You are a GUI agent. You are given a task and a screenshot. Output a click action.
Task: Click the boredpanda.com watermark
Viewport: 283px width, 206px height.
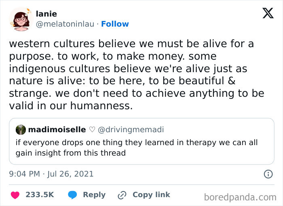(x=241, y=197)
